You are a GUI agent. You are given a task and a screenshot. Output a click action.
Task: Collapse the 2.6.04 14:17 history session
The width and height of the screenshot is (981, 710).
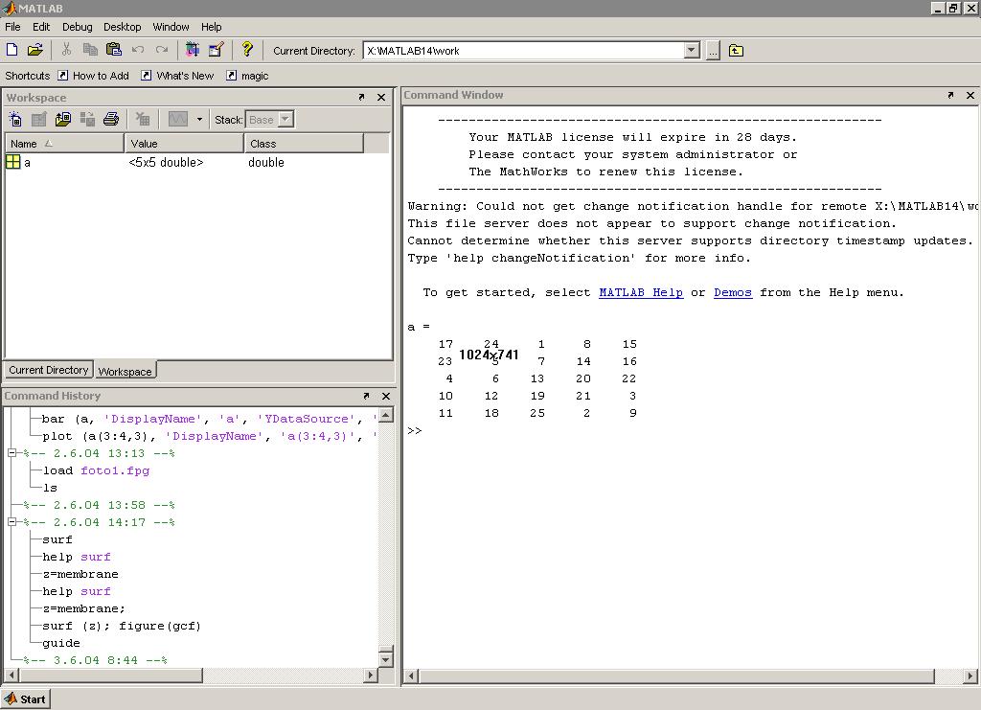point(11,521)
